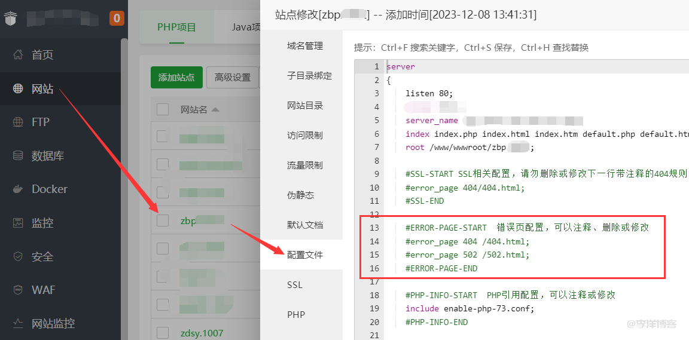The width and height of the screenshot is (689, 340).
Task: Switch to the PHP项目 tab
Action: (x=176, y=27)
